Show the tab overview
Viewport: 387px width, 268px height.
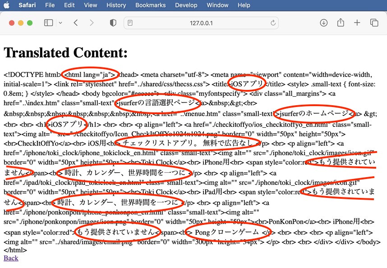(374, 23)
